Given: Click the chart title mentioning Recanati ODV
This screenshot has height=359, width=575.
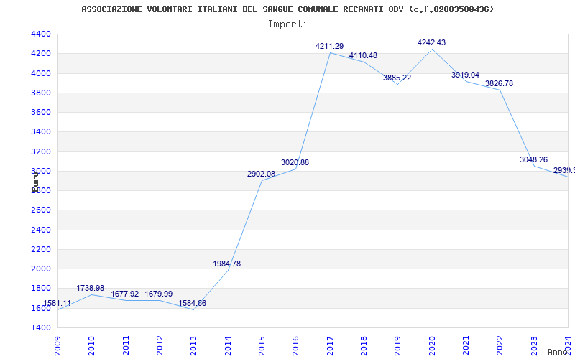Looking at the screenshot, I should coord(287,9).
